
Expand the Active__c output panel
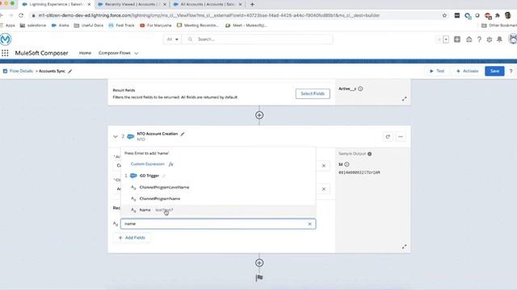[x=404, y=99]
